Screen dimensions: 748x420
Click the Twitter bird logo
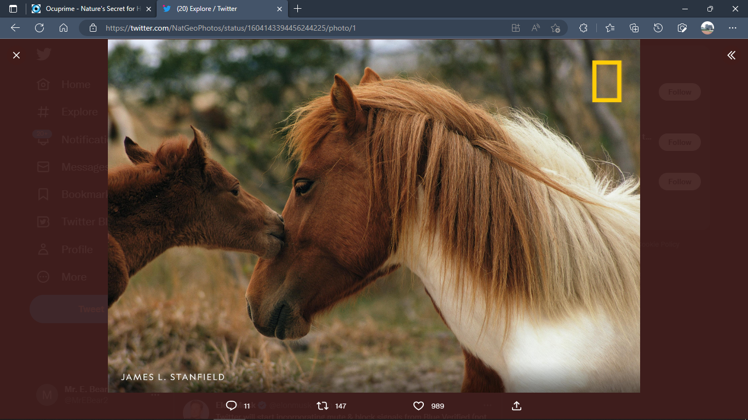44,54
